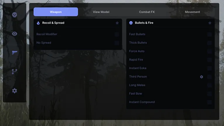Enable the Fast Bullets checkbox
The image size is (224, 126).
coord(209,34)
